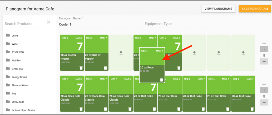Open the 12 OZ CSD folder
Image resolution: width=272 pixels, height=115 pixels.
click(15, 52)
